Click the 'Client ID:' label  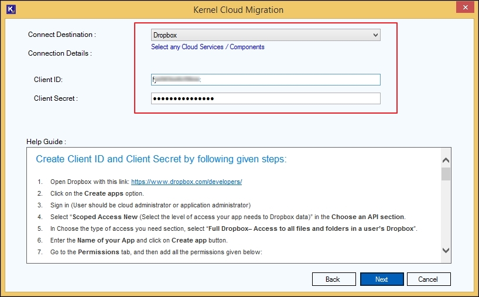click(48, 80)
